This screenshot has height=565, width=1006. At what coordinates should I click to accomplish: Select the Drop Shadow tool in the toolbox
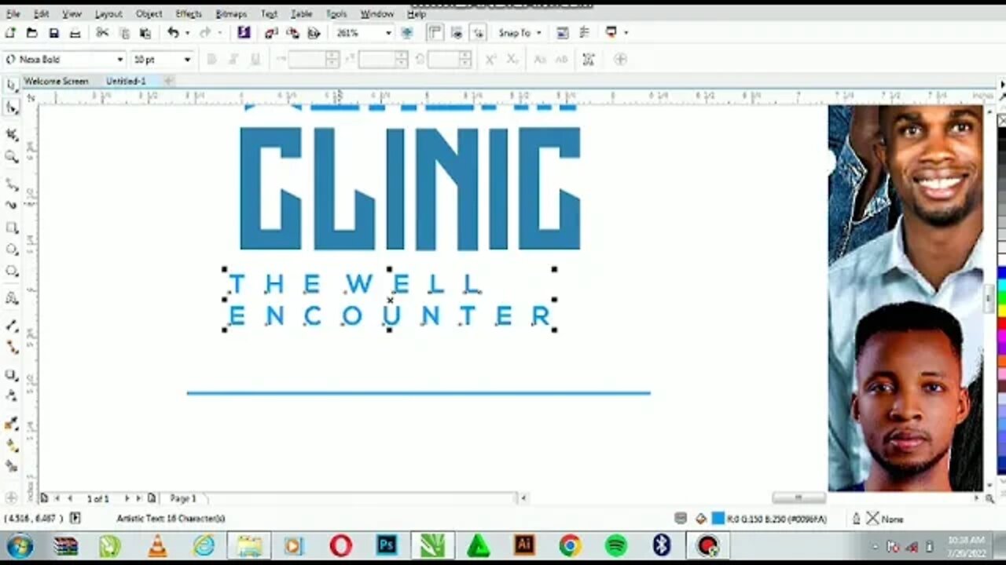click(x=12, y=375)
